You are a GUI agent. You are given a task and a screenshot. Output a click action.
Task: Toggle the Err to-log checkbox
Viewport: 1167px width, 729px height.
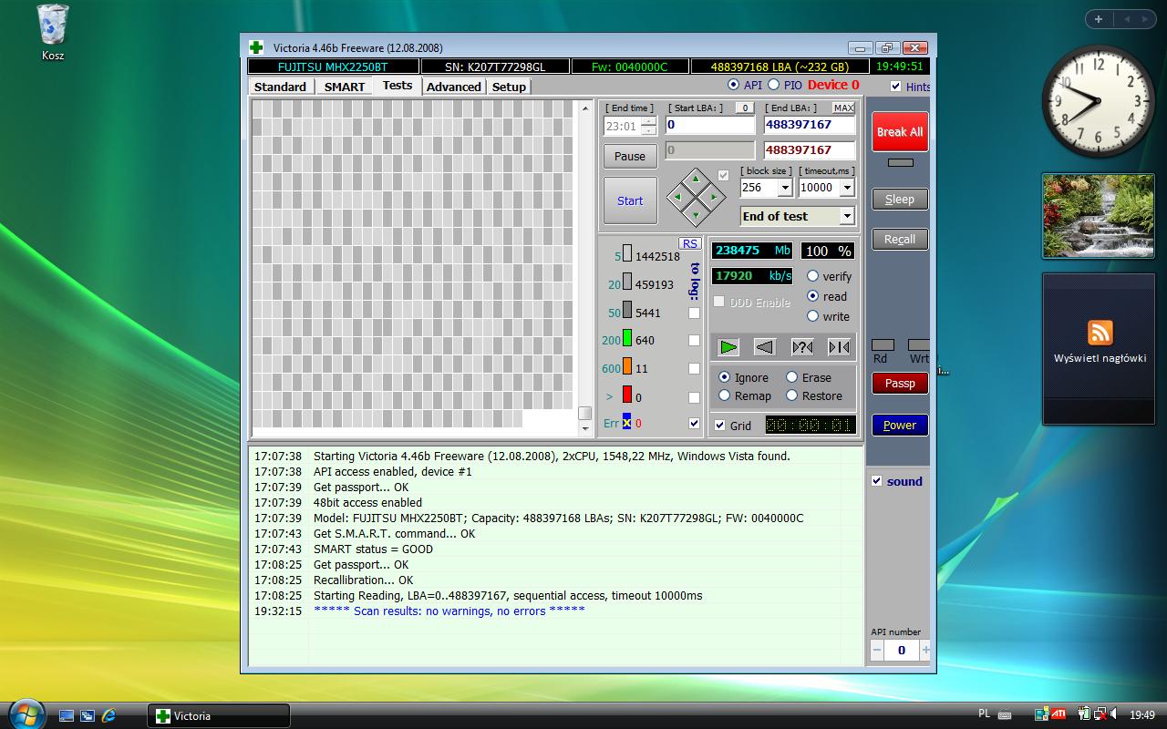[694, 424]
